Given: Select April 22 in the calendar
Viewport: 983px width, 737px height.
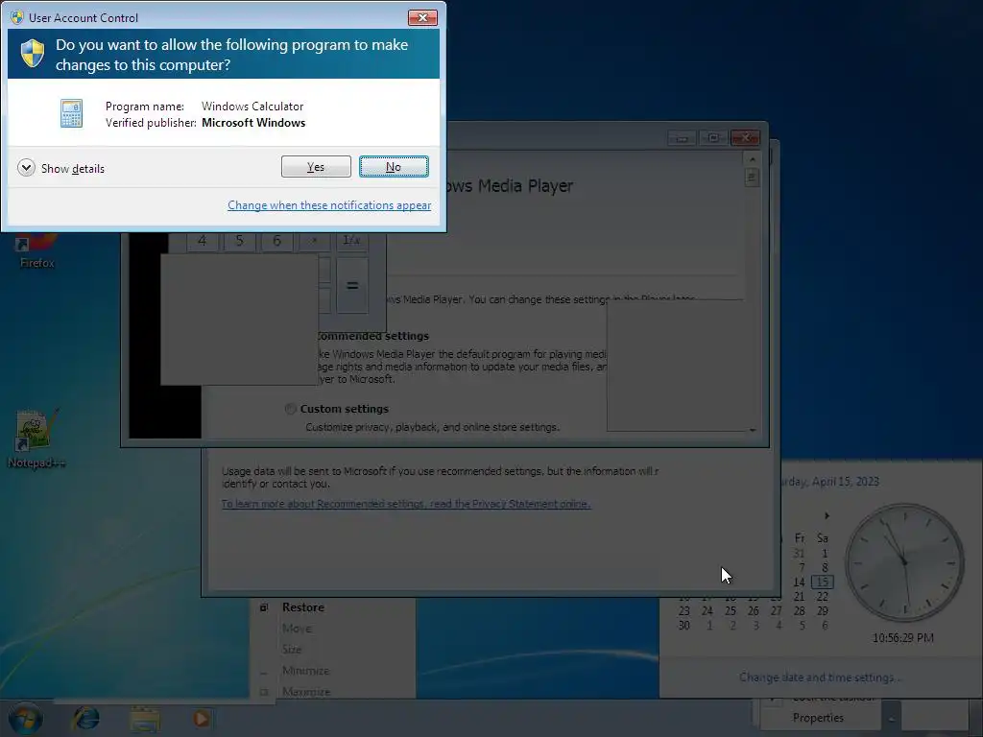Looking at the screenshot, I should 822,597.
